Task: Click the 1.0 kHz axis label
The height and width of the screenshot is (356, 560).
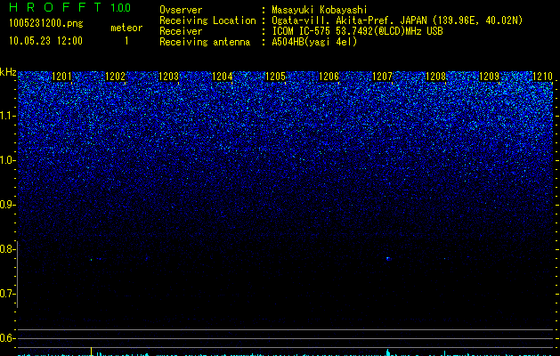Action: pos(8,160)
